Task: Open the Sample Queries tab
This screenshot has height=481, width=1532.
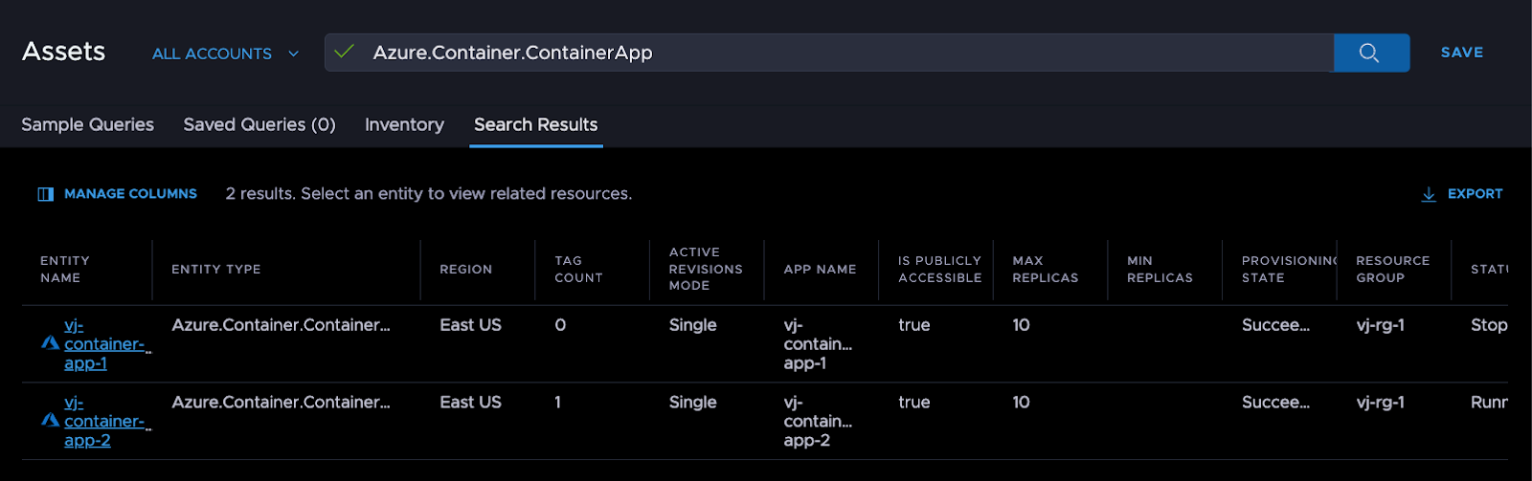Action: (87, 124)
